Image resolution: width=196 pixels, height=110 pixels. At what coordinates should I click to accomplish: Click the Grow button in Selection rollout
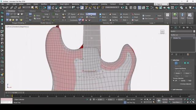pos(187,73)
